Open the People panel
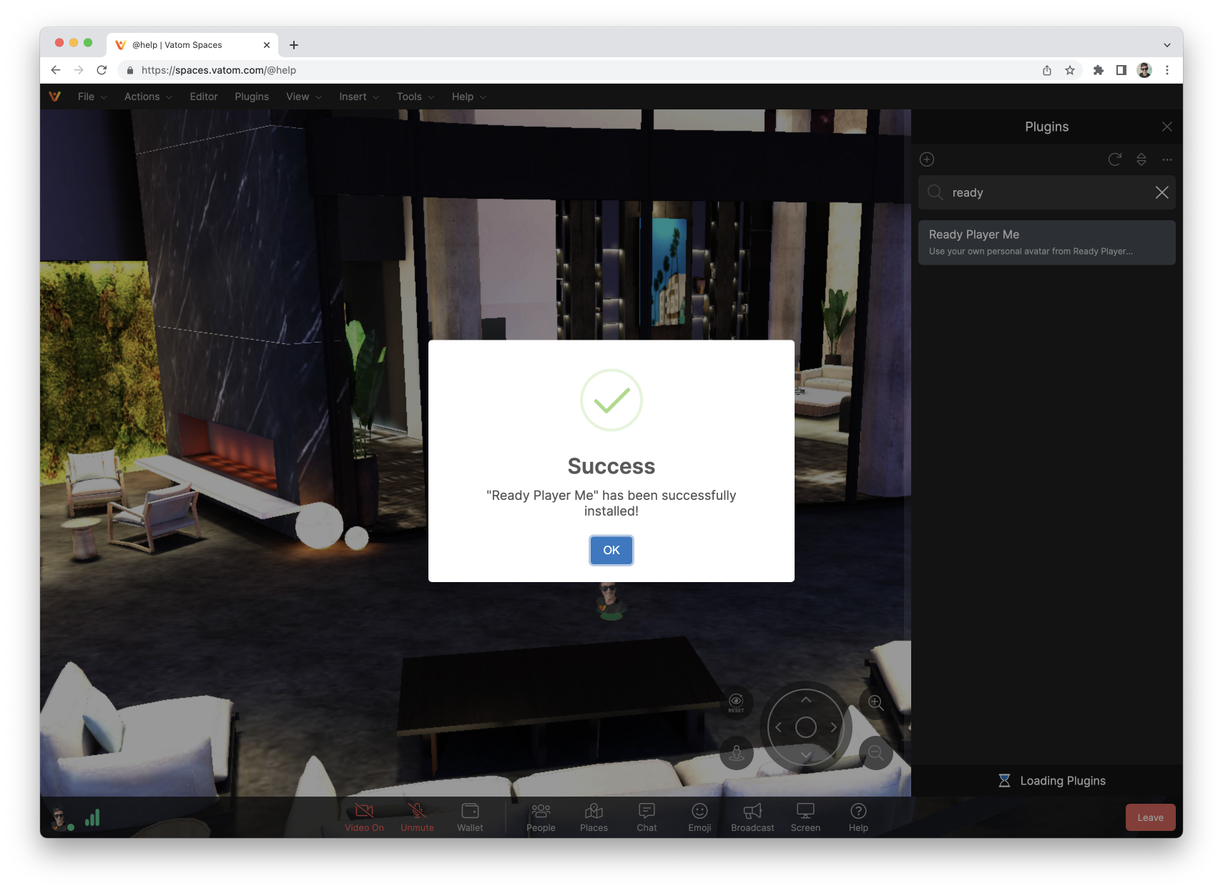This screenshot has width=1223, height=891. (541, 817)
